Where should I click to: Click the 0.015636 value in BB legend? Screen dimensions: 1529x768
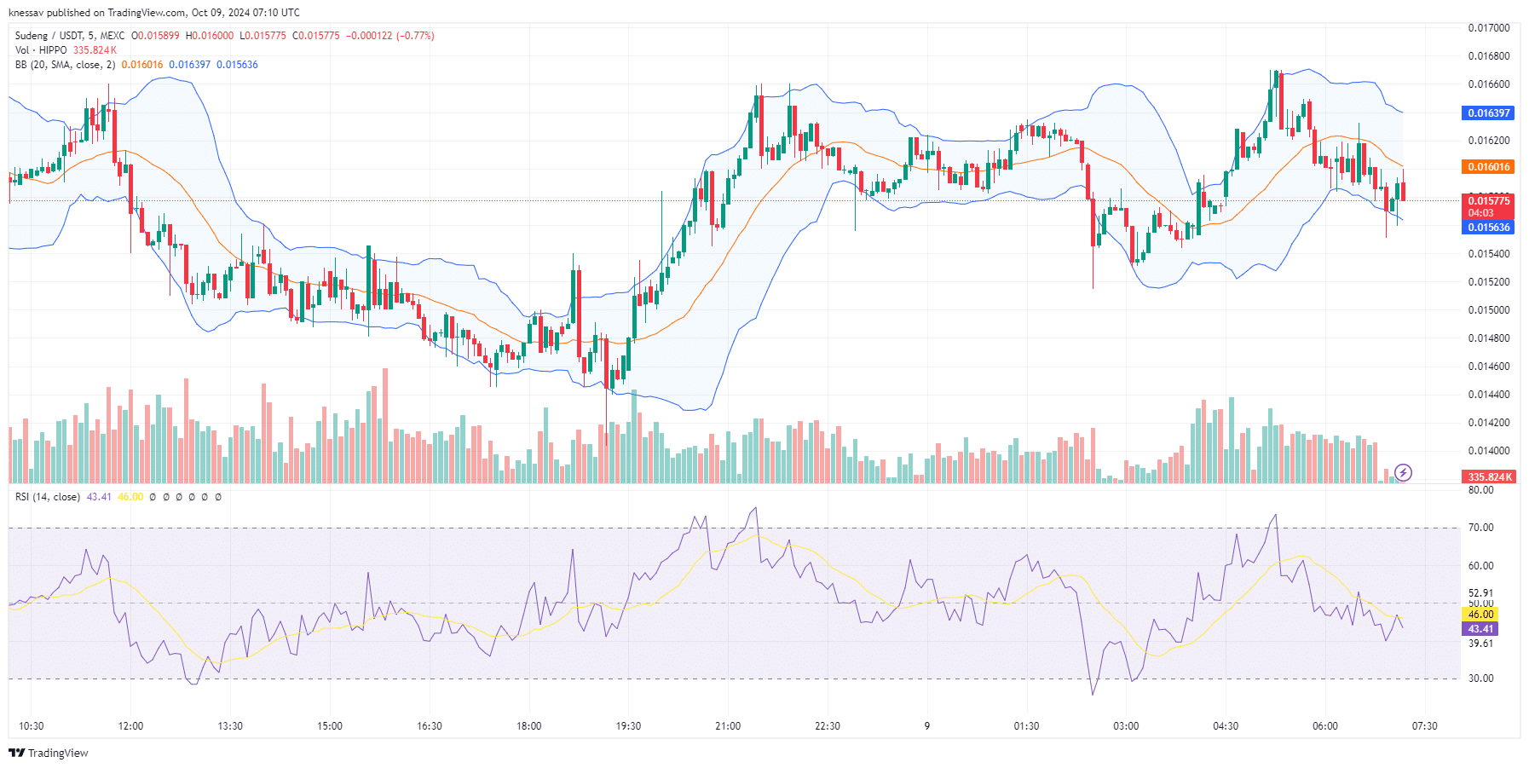pyautogui.click(x=237, y=65)
